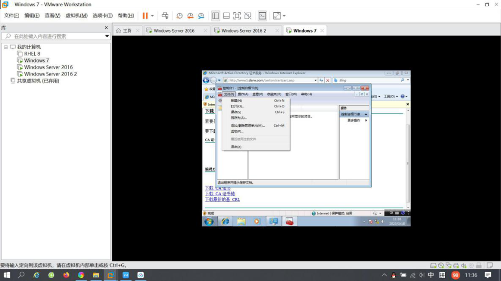Collapse the 控制台根节点 actions section

[366, 114]
